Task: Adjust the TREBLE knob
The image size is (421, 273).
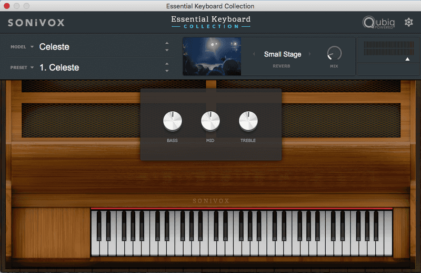Action: pyautogui.click(x=248, y=121)
